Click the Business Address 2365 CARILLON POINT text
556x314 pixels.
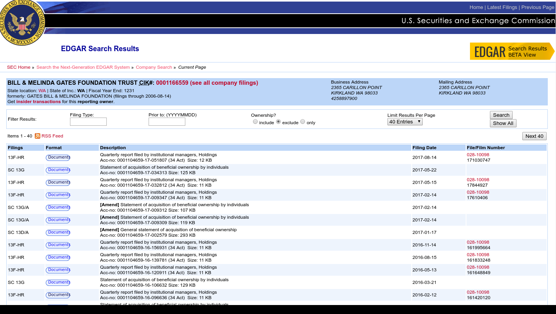pyautogui.click(x=357, y=87)
